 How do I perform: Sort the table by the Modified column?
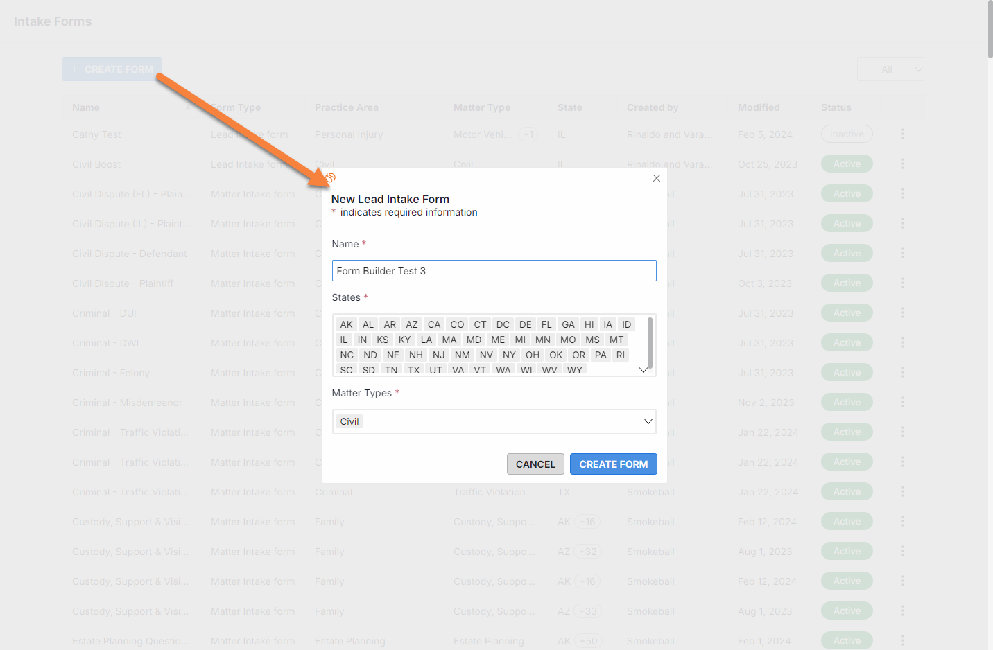759,107
